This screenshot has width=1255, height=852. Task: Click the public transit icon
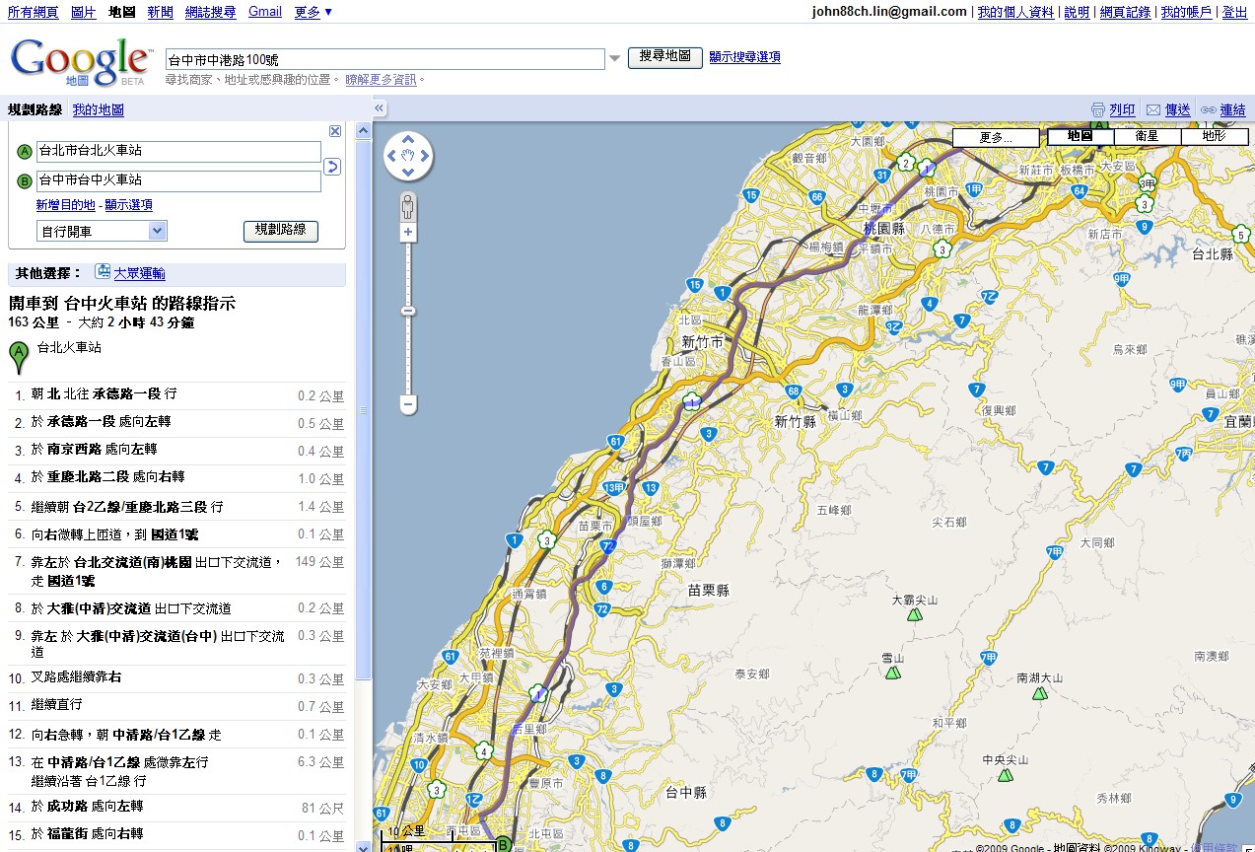103,271
